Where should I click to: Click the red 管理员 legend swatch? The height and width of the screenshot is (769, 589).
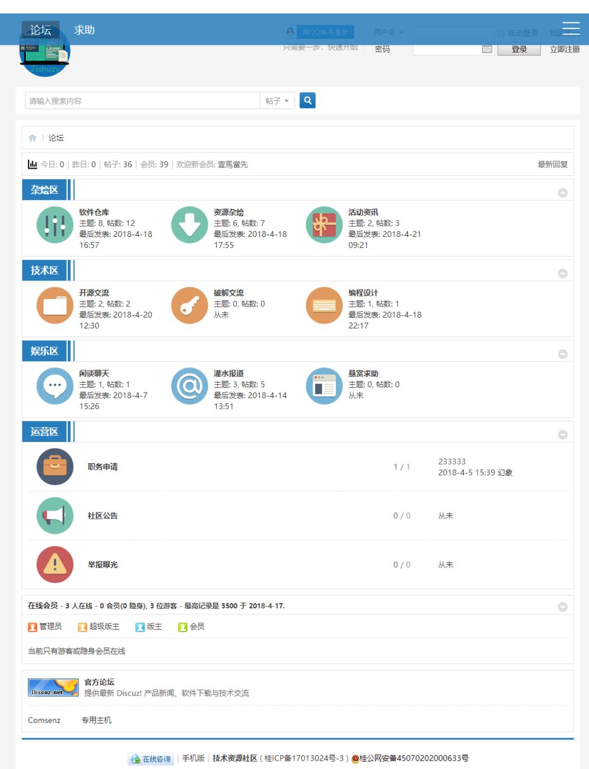pos(31,627)
